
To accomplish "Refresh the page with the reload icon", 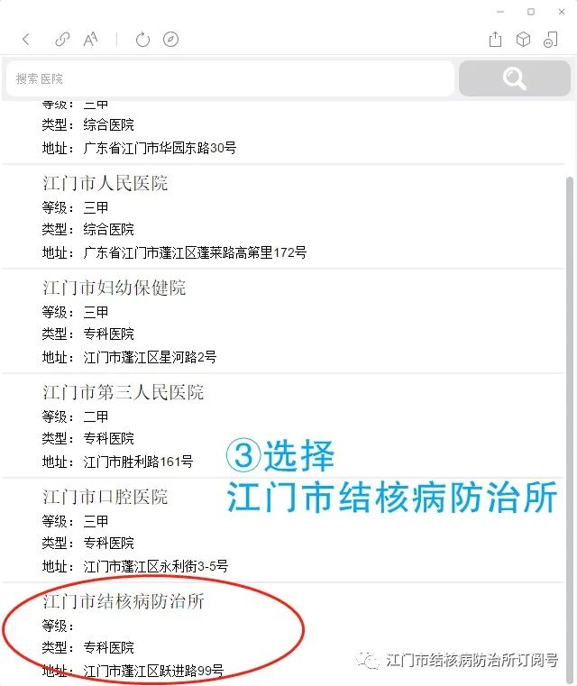I will pyautogui.click(x=142, y=40).
